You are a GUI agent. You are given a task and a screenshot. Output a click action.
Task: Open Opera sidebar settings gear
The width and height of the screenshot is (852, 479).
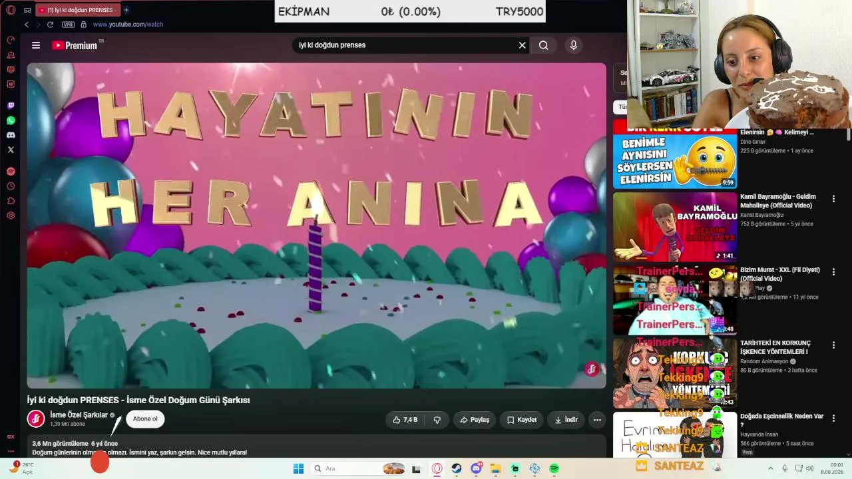pos(11,216)
